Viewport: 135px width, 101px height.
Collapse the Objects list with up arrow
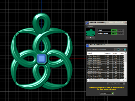[x=91, y=38]
